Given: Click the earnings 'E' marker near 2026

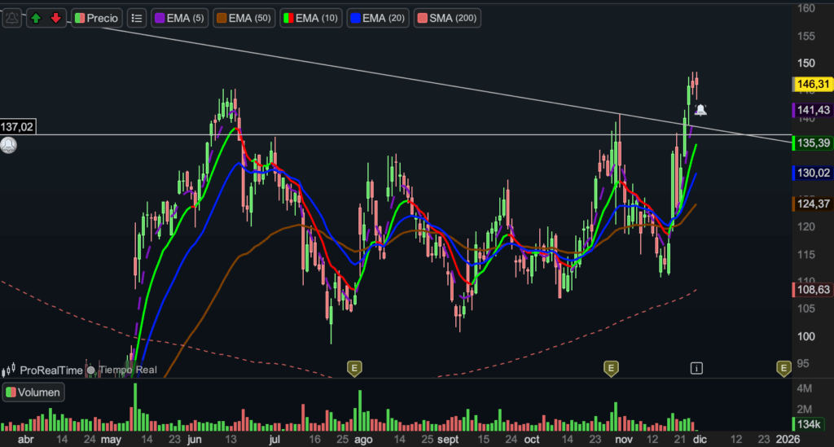Looking at the screenshot, I should (784, 368).
